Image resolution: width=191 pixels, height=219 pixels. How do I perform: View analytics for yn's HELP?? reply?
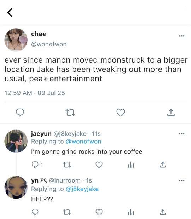[x=131, y=212]
